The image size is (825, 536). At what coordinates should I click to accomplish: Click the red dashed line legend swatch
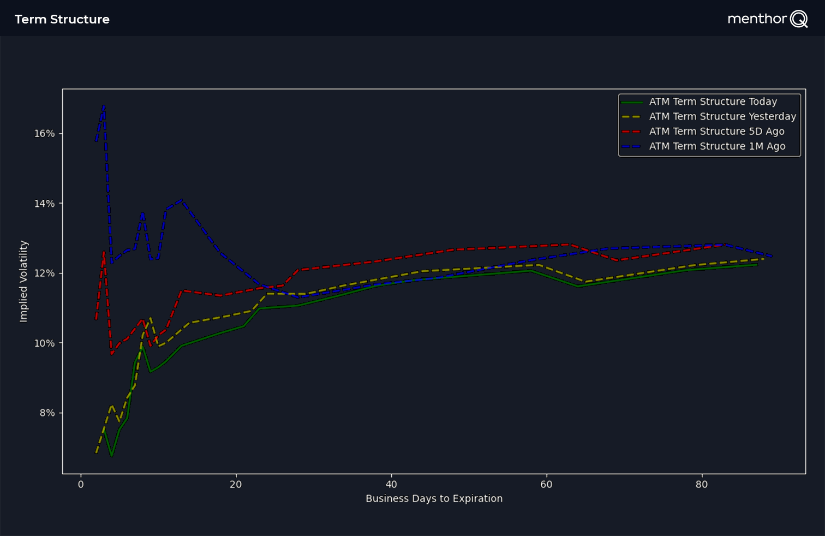click(632, 132)
